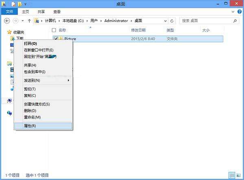Click the 收藏夹 star icon
The width and height of the screenshot is (244, 180).
pos(9,32)
